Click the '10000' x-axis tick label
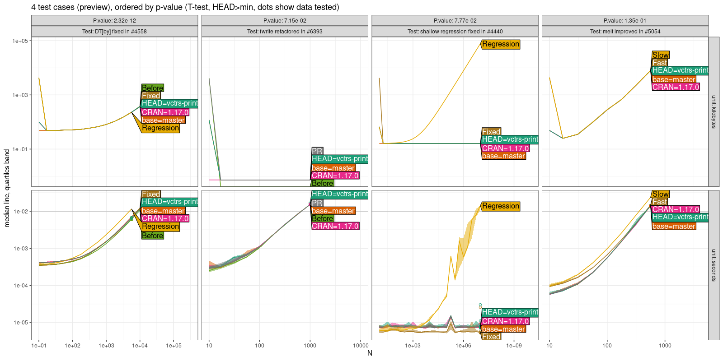 pyautogui.click(x=361, y=346)
